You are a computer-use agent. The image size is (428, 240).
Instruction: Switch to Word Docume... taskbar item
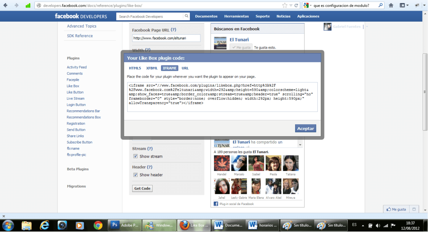click(x=228, y=225)
